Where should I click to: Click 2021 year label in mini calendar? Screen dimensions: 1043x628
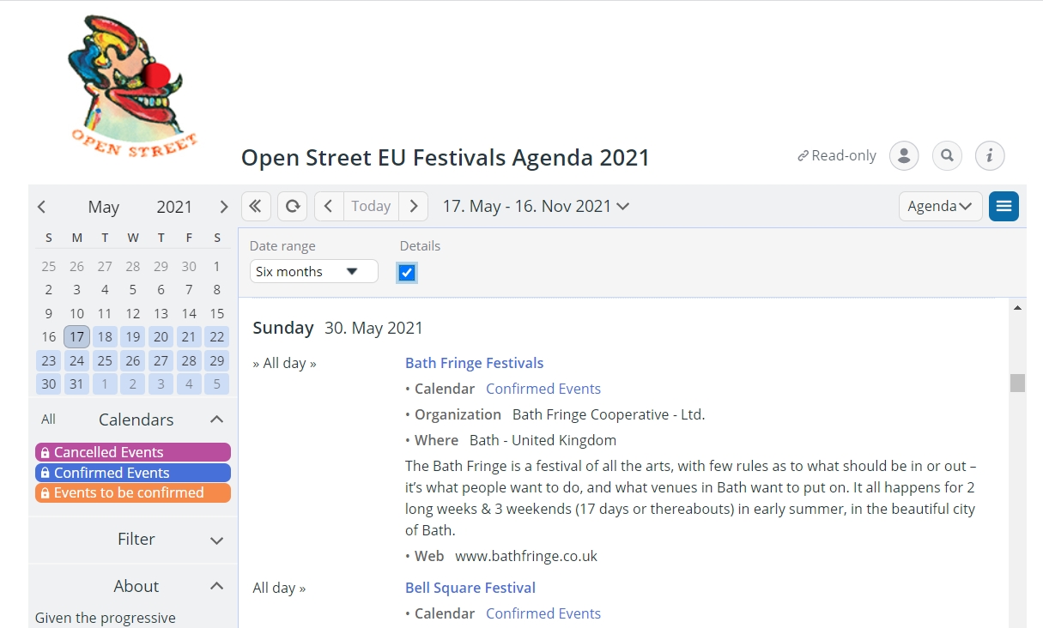174,207
